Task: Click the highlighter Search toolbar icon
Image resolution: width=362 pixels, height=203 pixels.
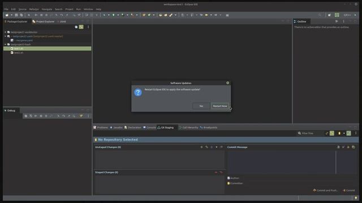Action: [x=171, y=15]
